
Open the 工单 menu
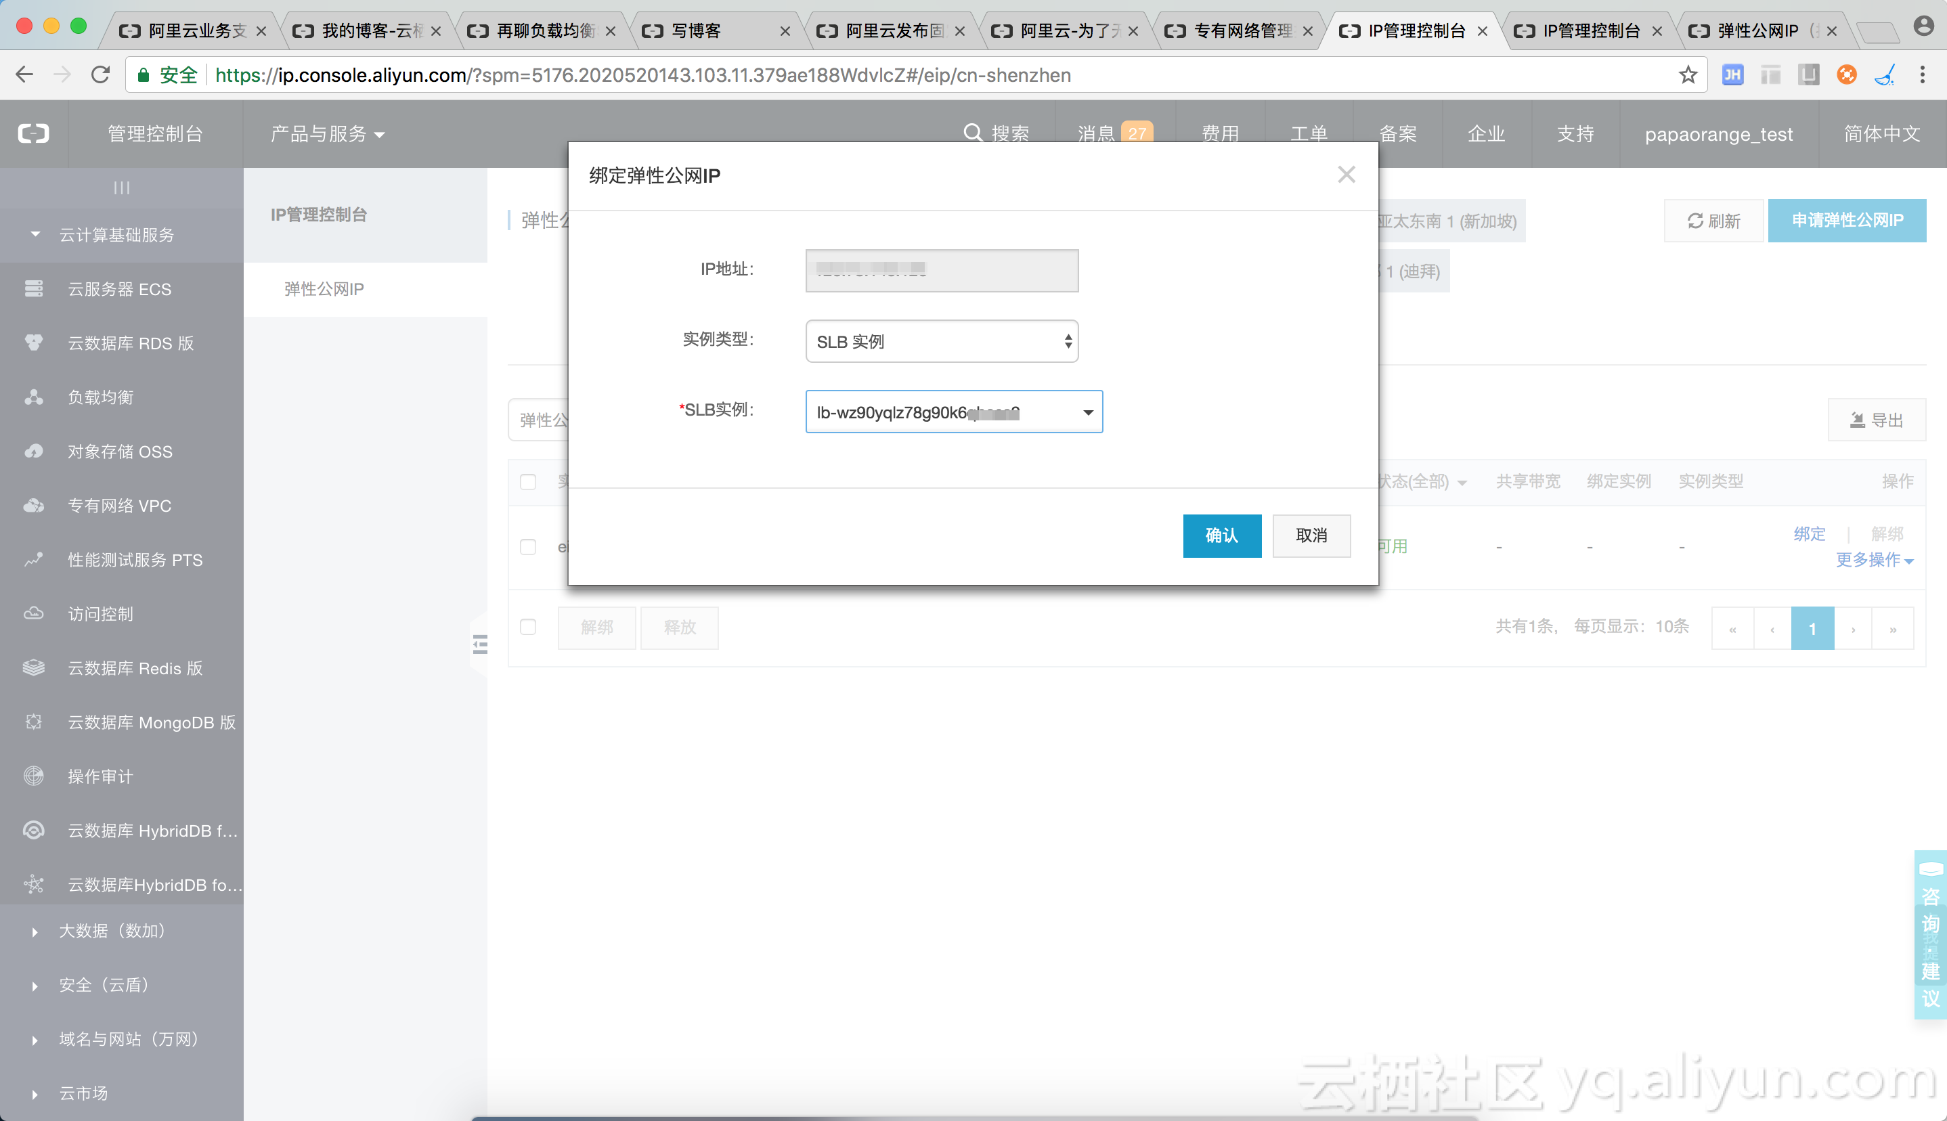pos(1309,134)
